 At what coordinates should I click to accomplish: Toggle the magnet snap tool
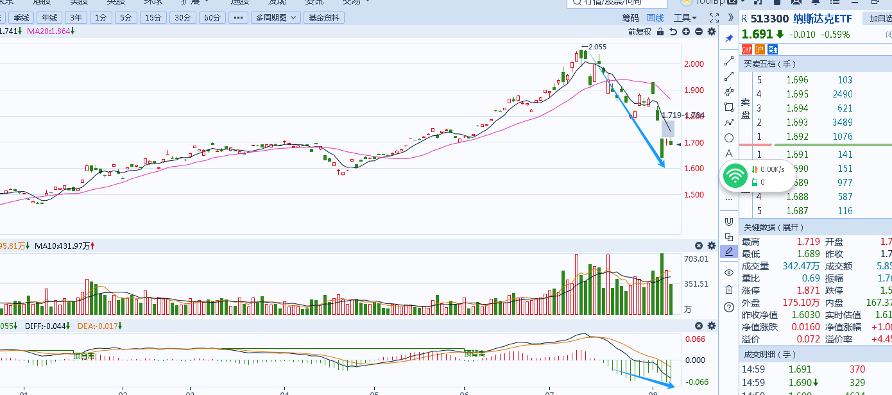point(729,221)
